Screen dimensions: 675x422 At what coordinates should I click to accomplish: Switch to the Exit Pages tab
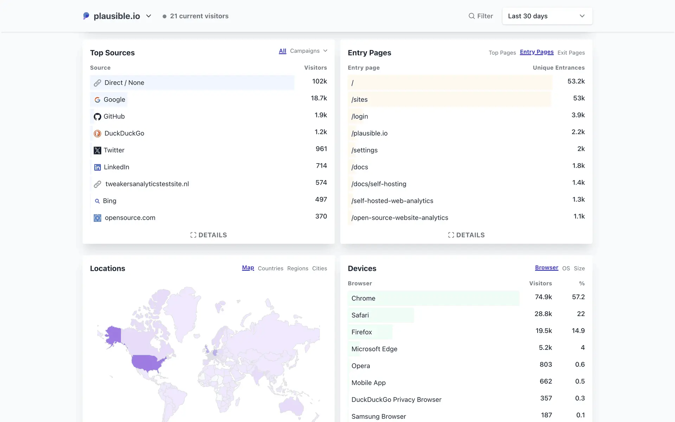[571, 53]
